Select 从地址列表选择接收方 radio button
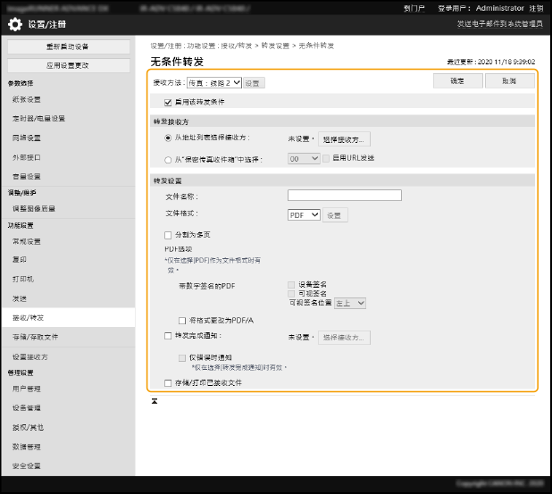 (x=168, y=138)
